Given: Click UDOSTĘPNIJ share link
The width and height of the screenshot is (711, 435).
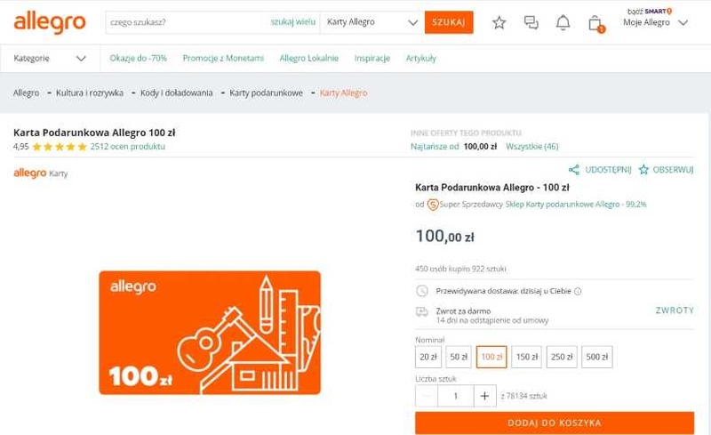Looking at the screenshot, I should pos(608,170).
